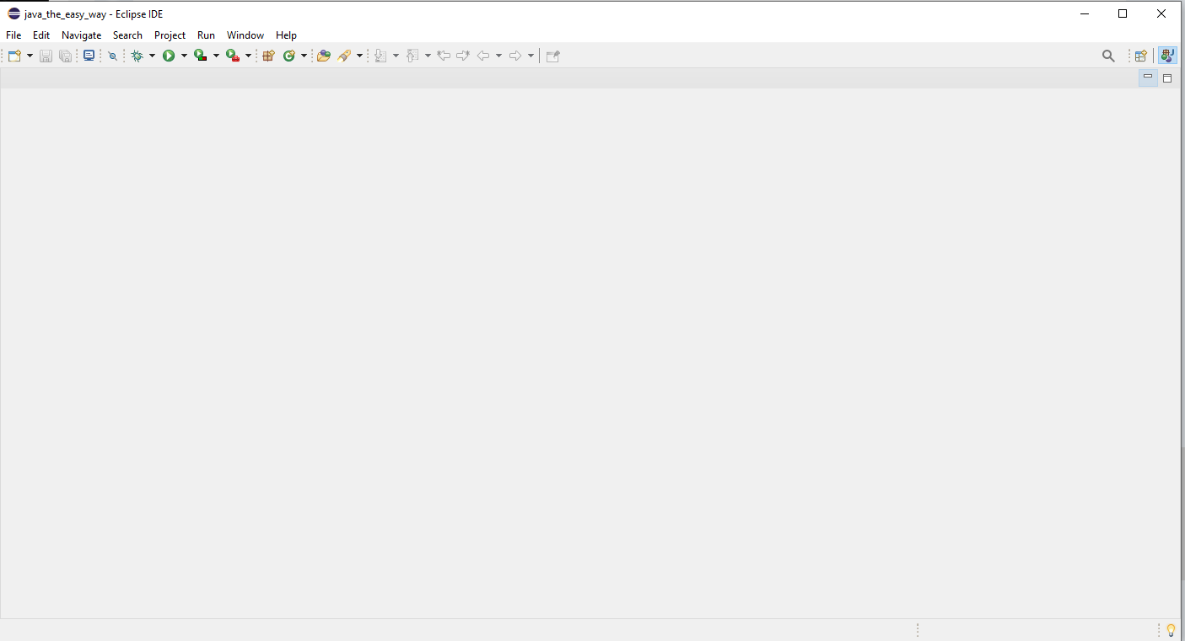This screenshot has width=1185, height=641.
Task: Click the Save icon
Action: tap(46, 56)
